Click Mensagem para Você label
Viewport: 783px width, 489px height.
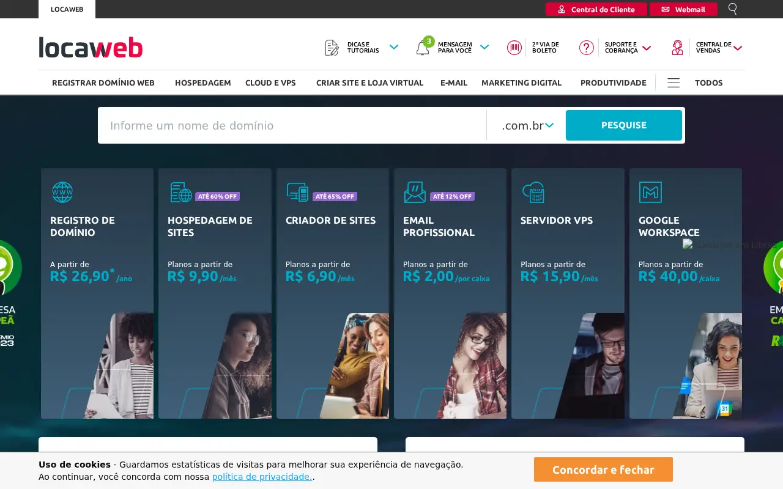[x=455, y=48]
